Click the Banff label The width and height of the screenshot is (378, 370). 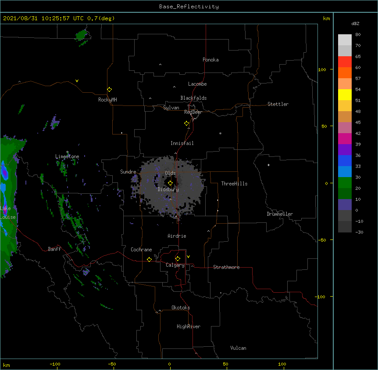(54, 249)
